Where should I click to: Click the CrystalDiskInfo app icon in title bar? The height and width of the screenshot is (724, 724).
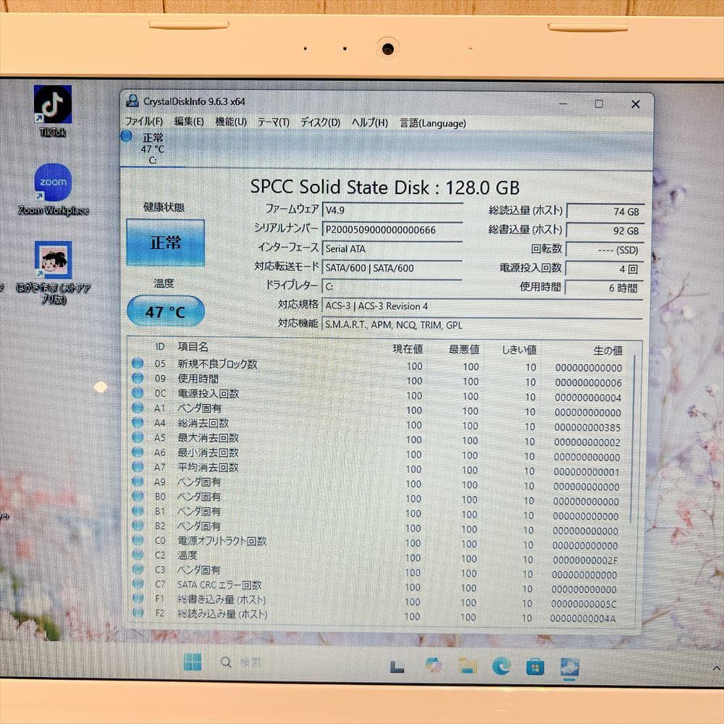tap(133, 101)
